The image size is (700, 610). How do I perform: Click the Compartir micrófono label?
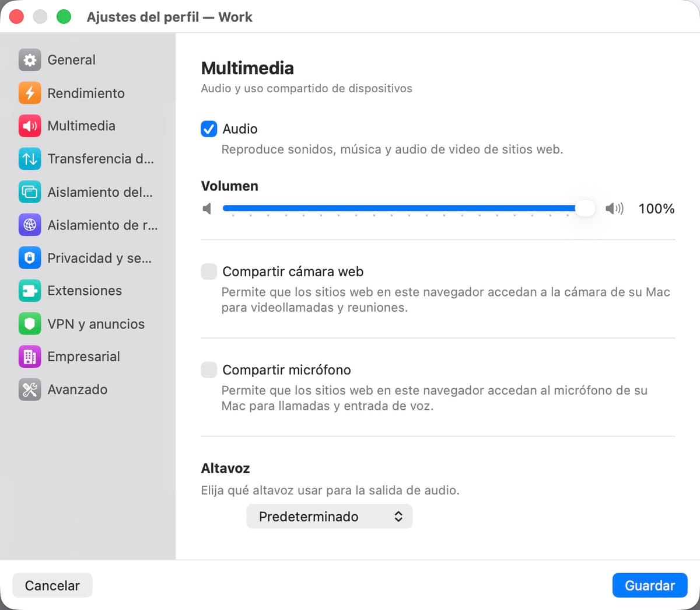[286, 370]
